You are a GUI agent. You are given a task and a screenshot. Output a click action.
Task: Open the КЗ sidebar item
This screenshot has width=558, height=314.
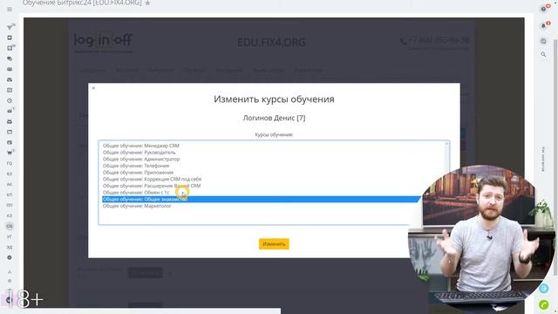pyautogui.click(x=10, y=215)
